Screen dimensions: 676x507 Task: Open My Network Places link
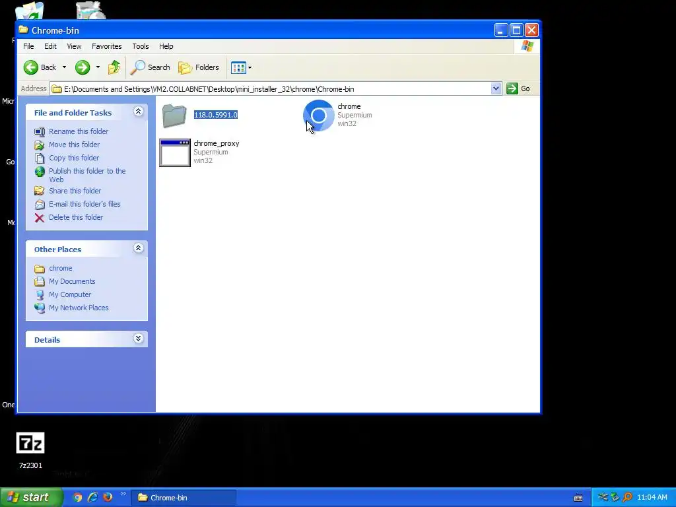tap(79, 308)
